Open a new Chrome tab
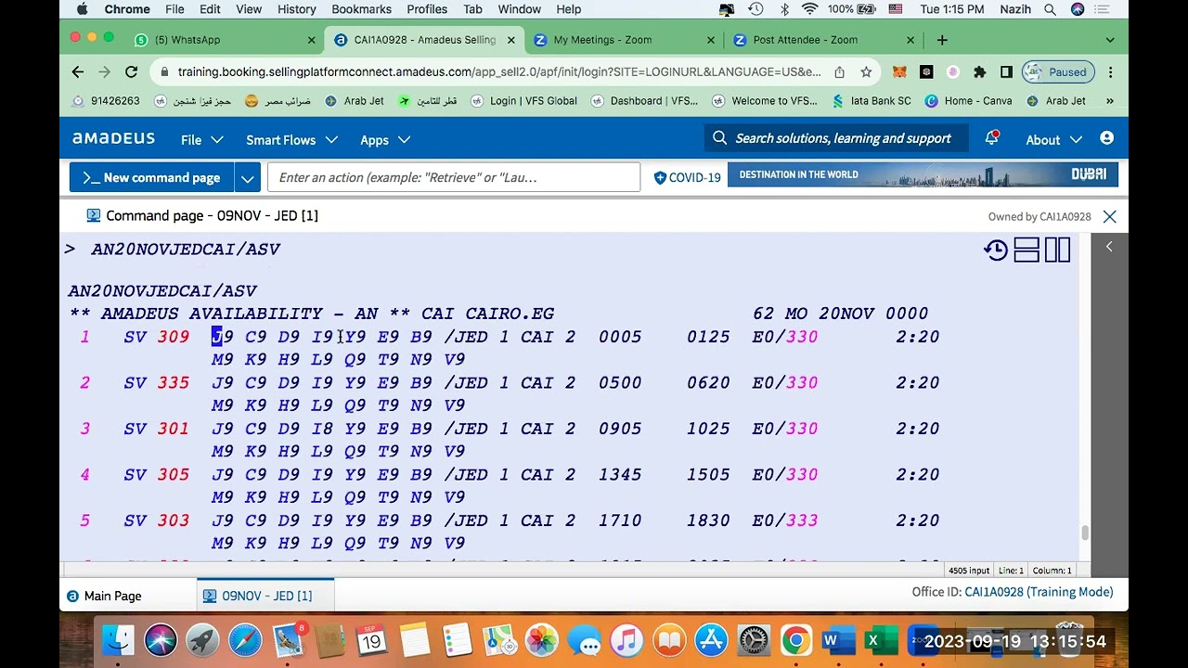The height and width of the screenshot is (668, 1188). (942, 40)
